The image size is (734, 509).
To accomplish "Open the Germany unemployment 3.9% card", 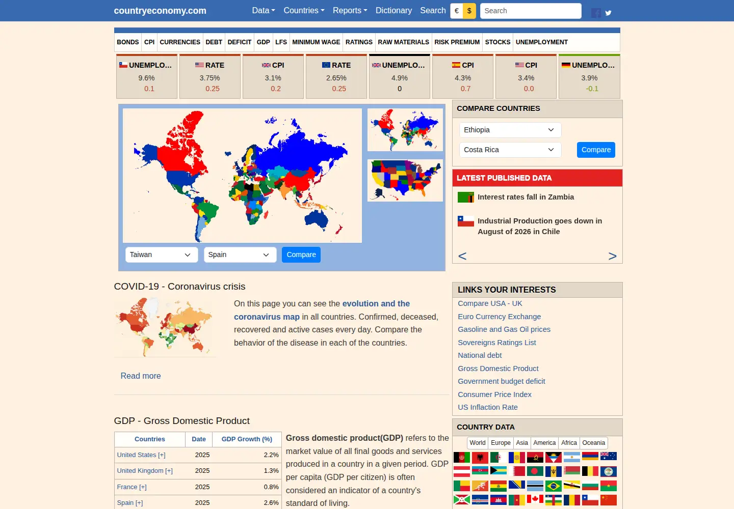I will pyautogui.click(x=589, y=76).
